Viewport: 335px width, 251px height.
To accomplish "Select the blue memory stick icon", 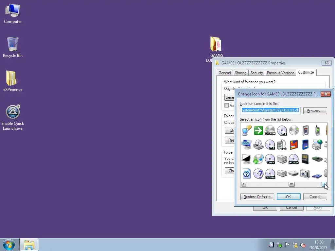I will coord(306,145).
